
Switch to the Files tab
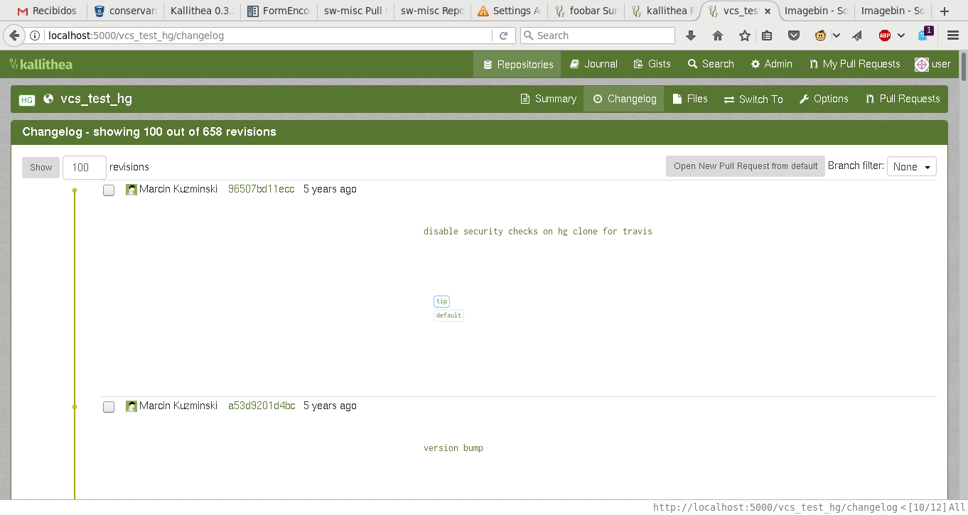point(690,99)
